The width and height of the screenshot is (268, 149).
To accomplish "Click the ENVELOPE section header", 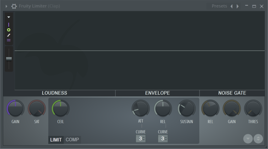I will point(157,93).
